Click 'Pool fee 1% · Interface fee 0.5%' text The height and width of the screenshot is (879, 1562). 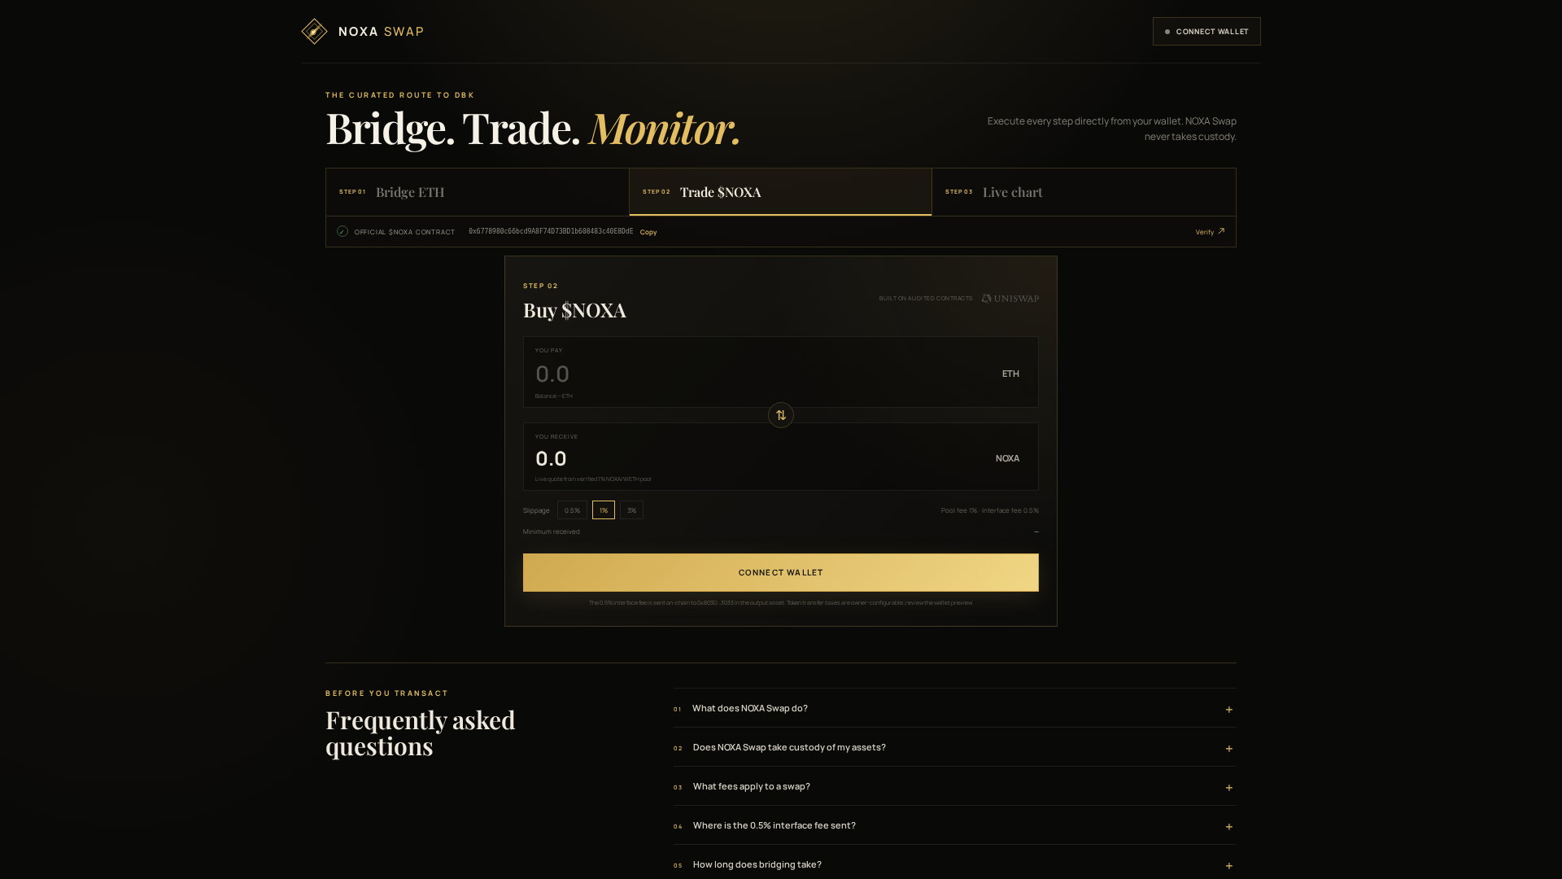(x=989, y=510)
